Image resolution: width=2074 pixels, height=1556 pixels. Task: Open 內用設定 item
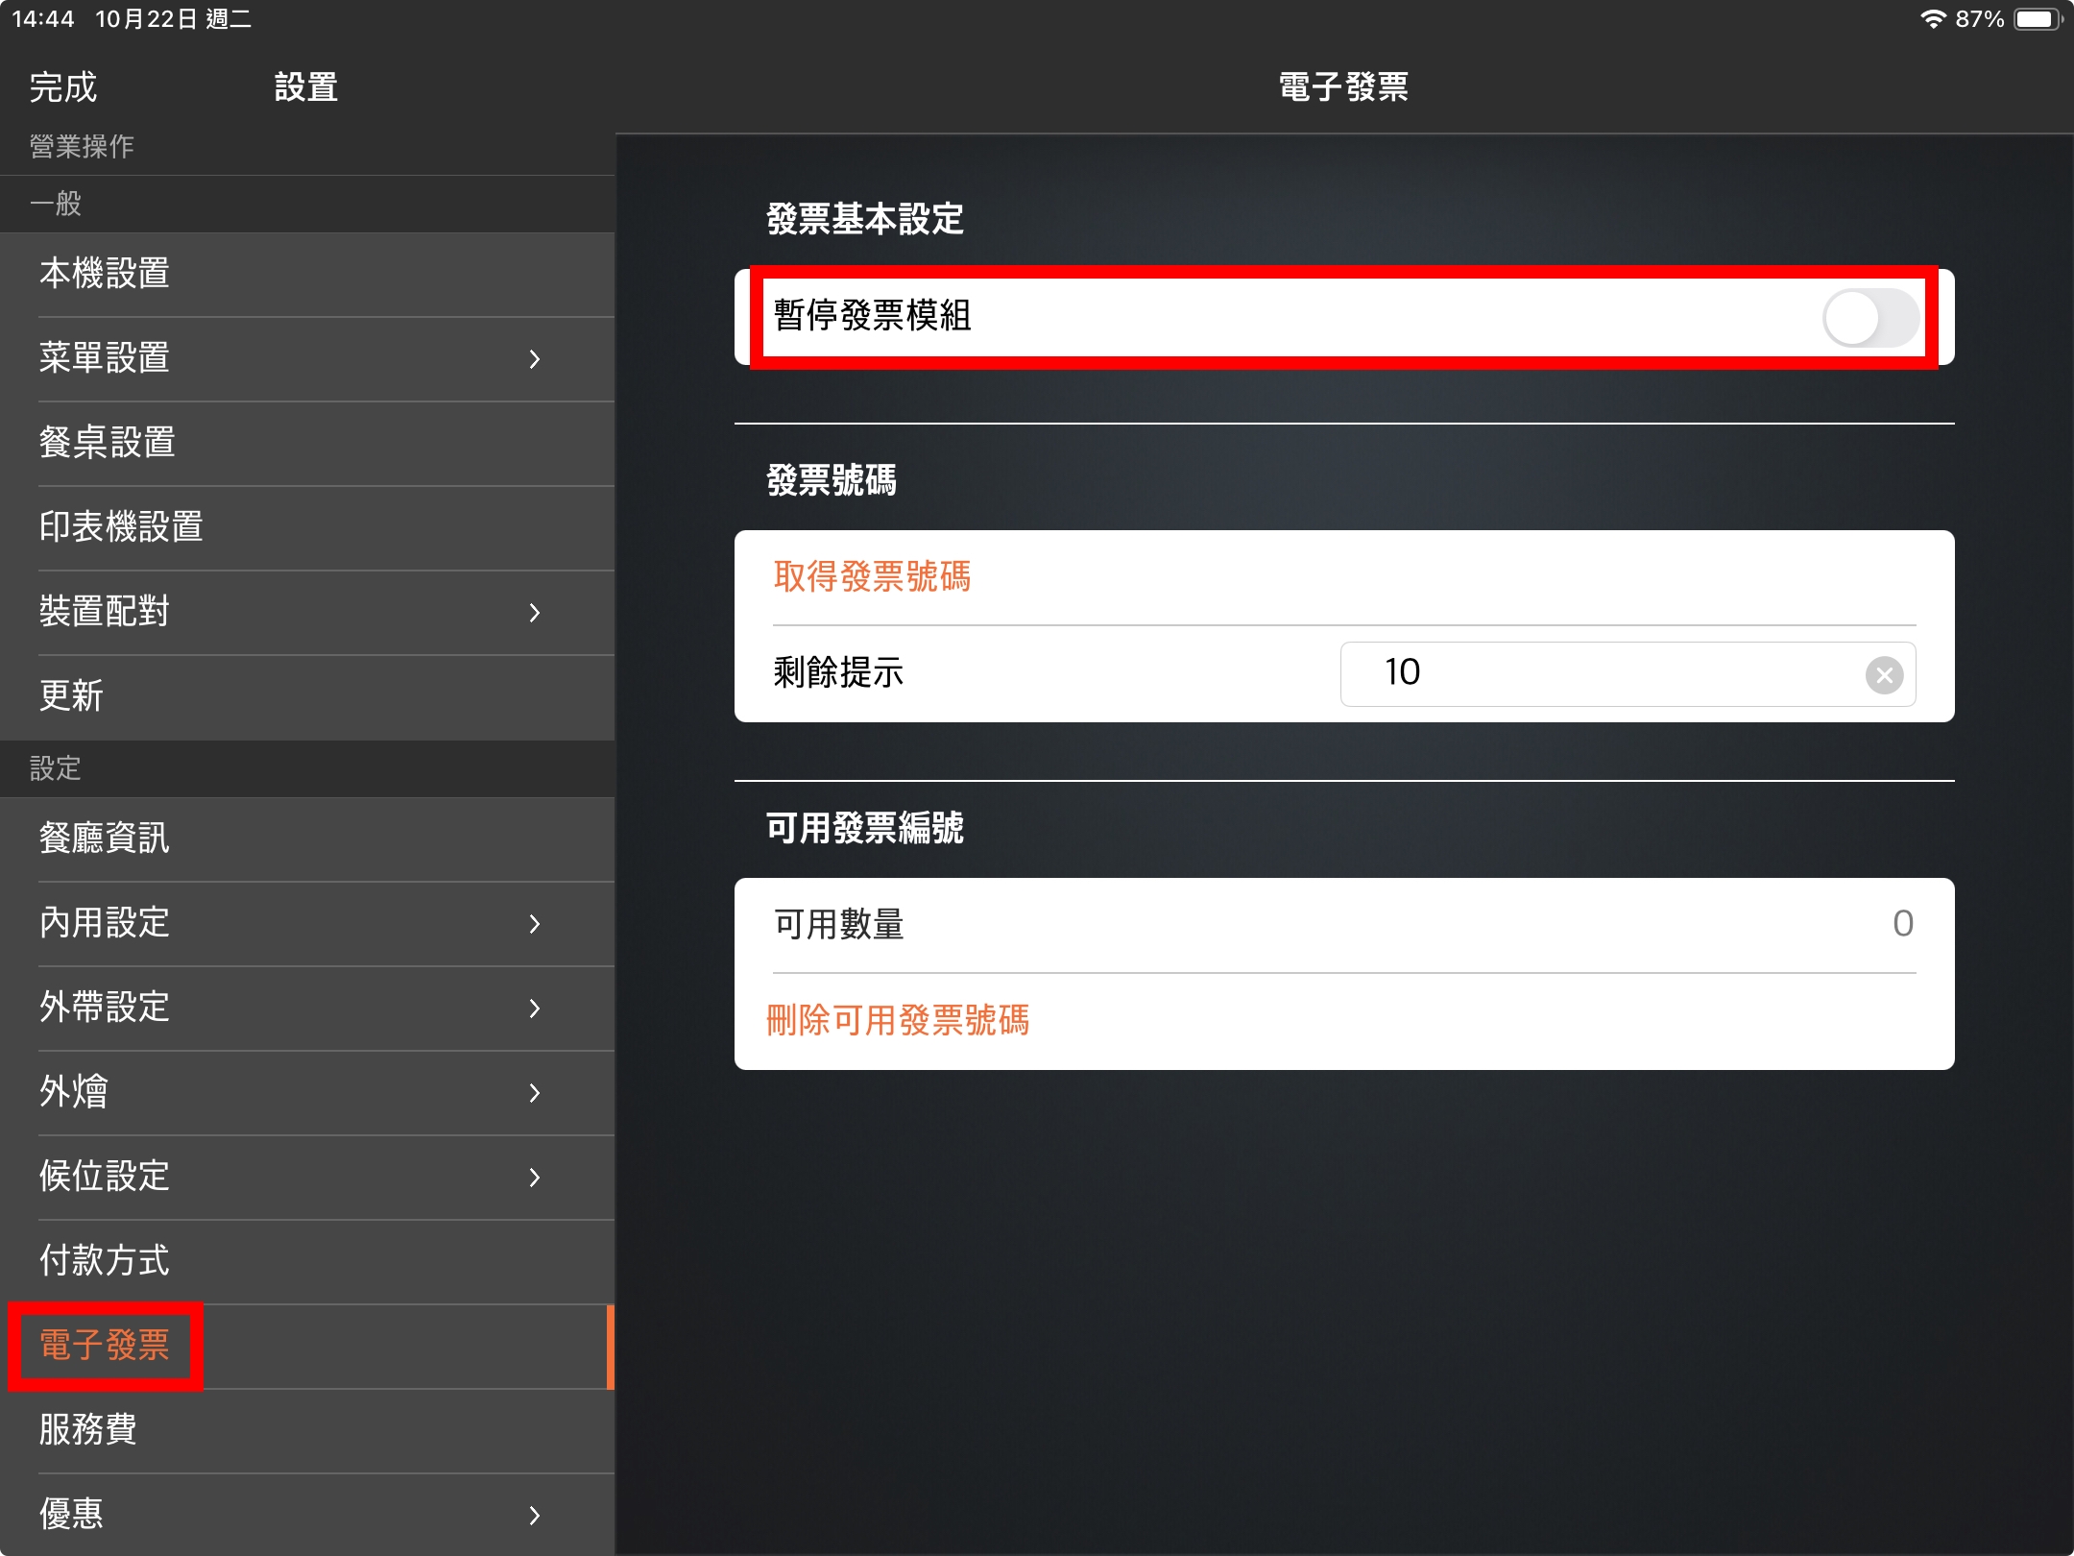pyautogui.click(x=307, y=924)
